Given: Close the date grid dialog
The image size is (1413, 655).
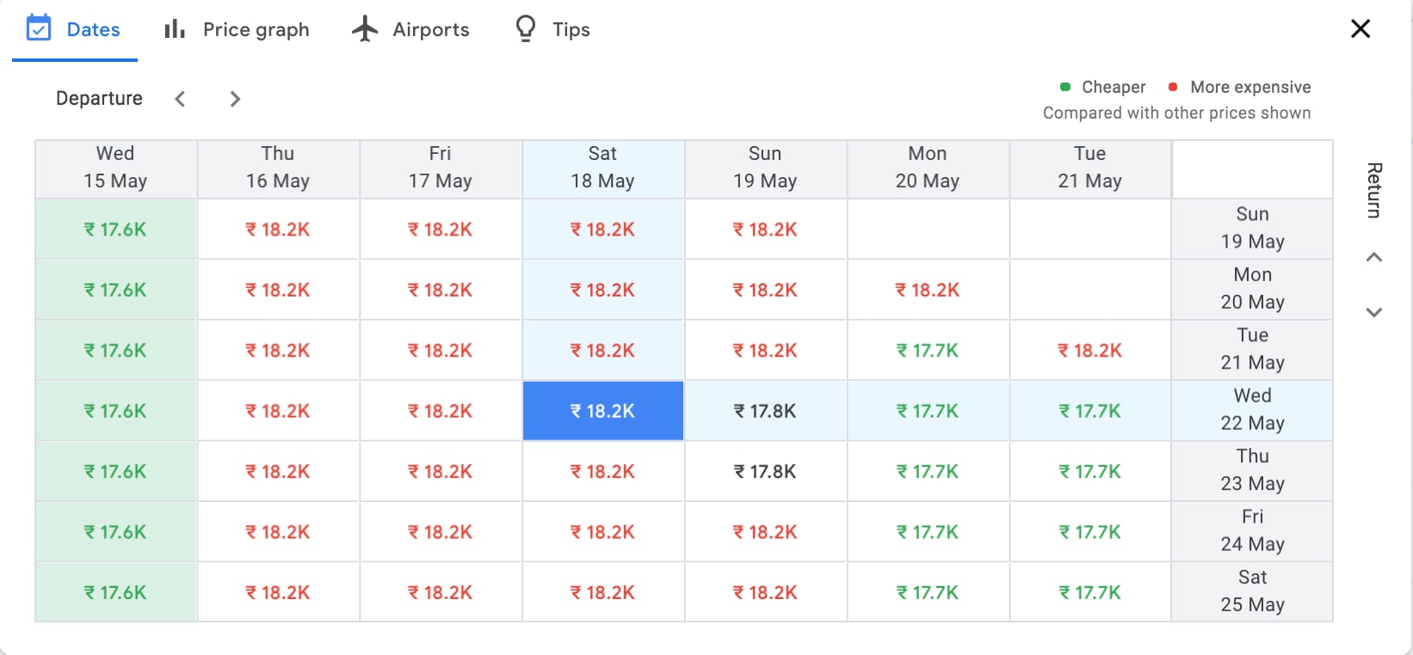Looking at the screenshot, I should coord(1361,29).
